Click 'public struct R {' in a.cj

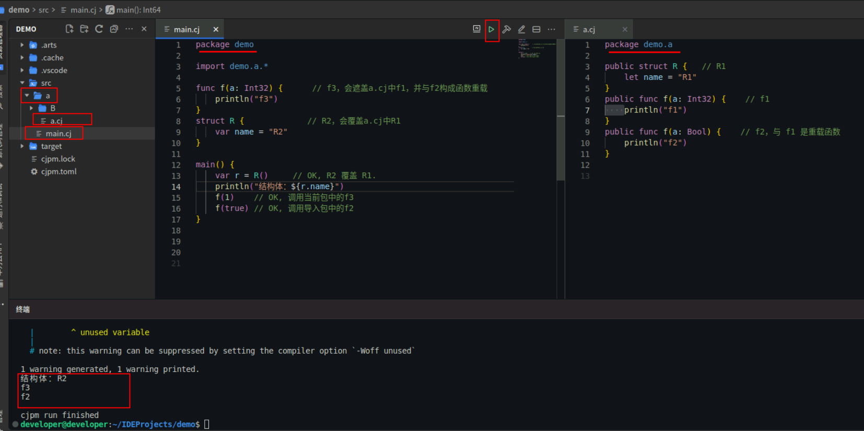tap(646, 66)
